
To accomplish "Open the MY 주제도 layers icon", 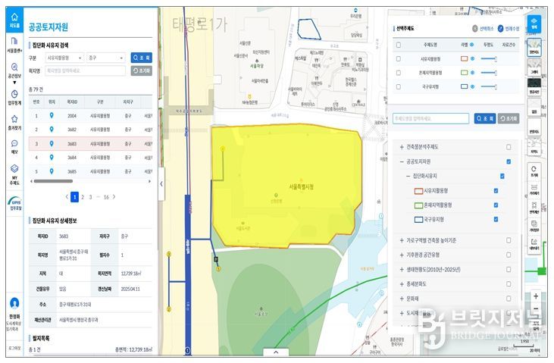I will (x=14, y=172).
